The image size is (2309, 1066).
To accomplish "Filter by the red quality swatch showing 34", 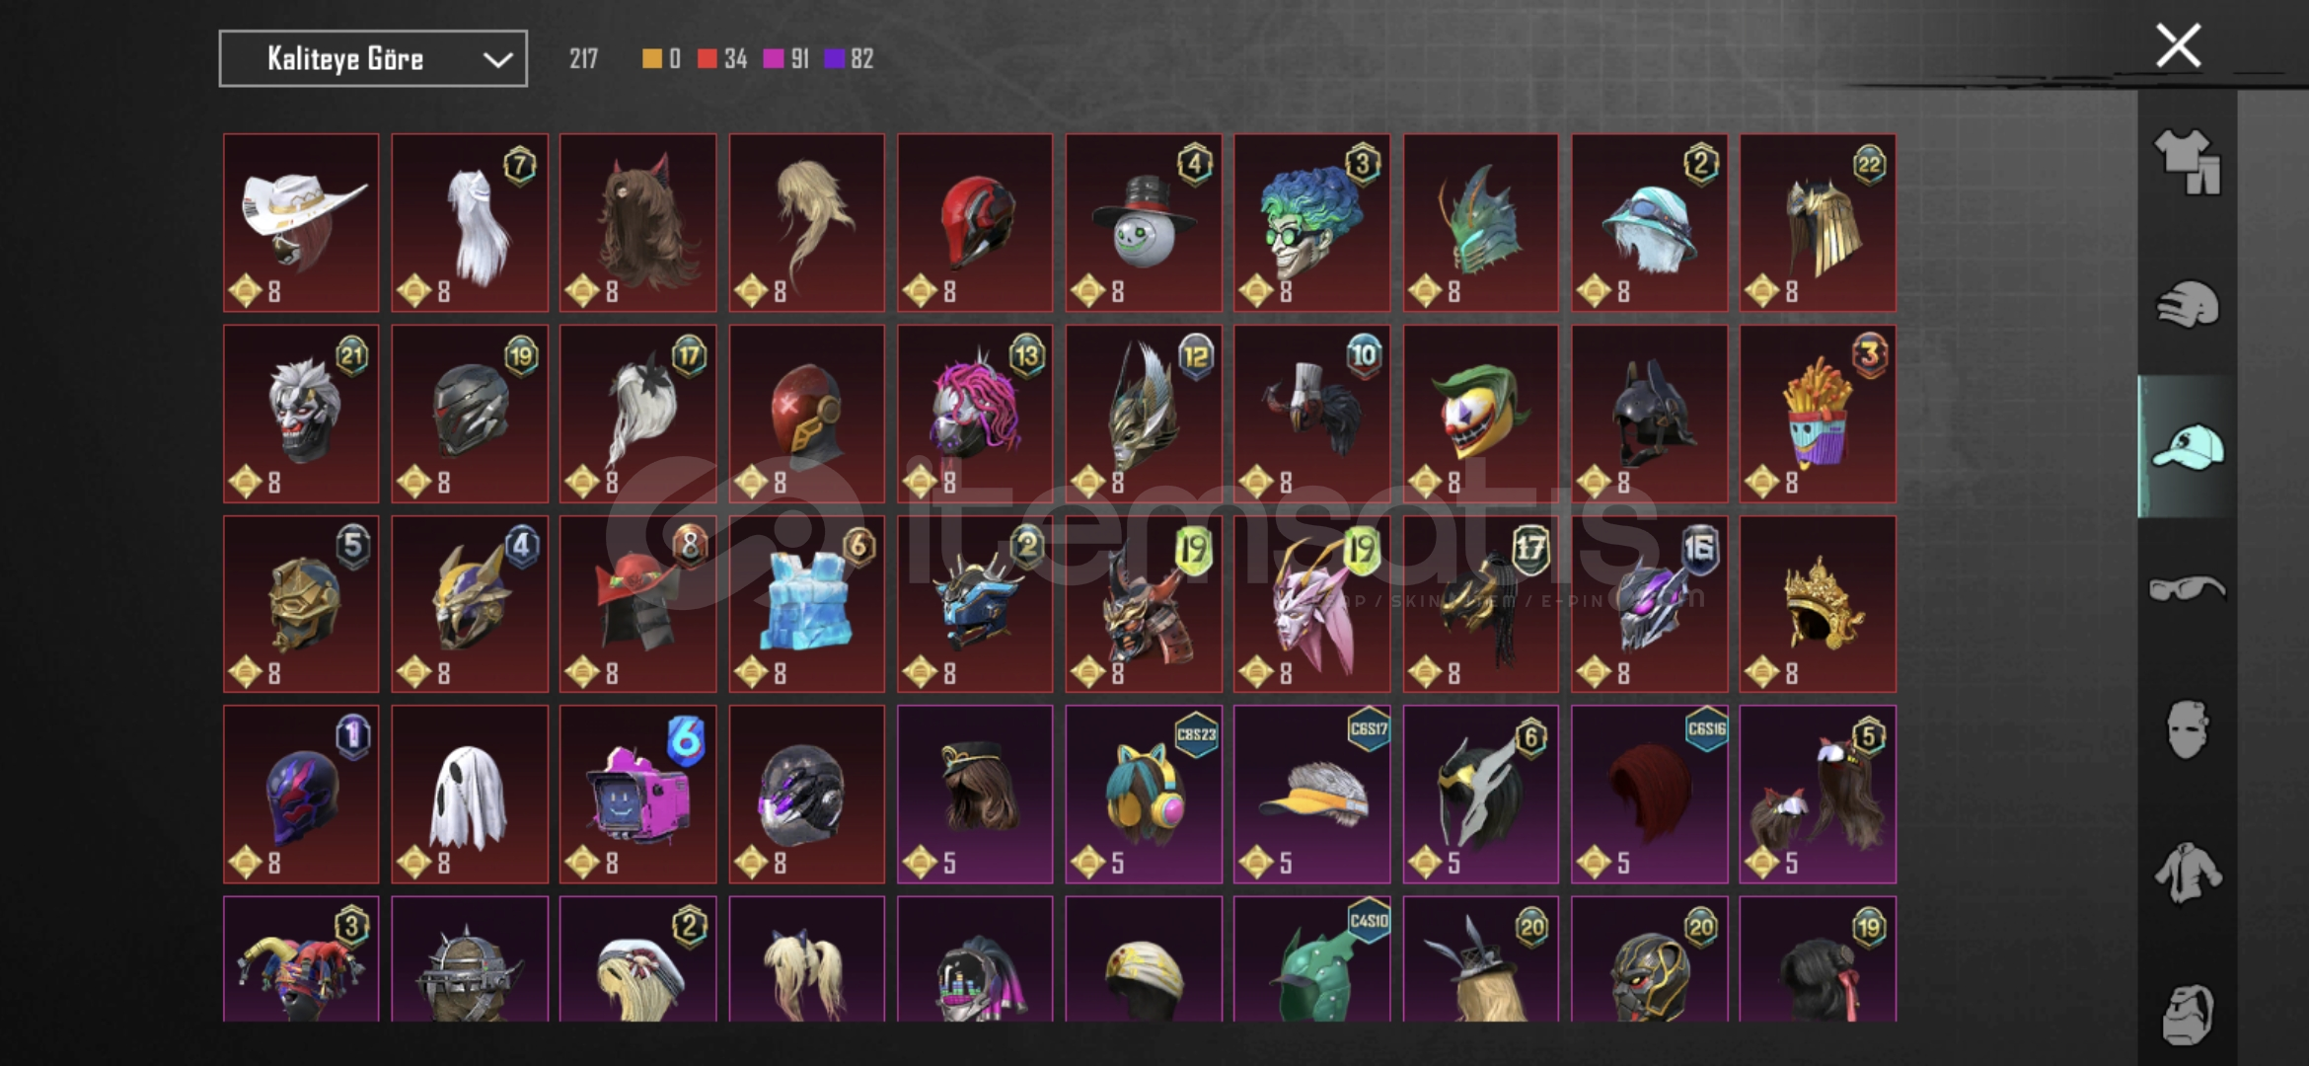I will point(721,59).
